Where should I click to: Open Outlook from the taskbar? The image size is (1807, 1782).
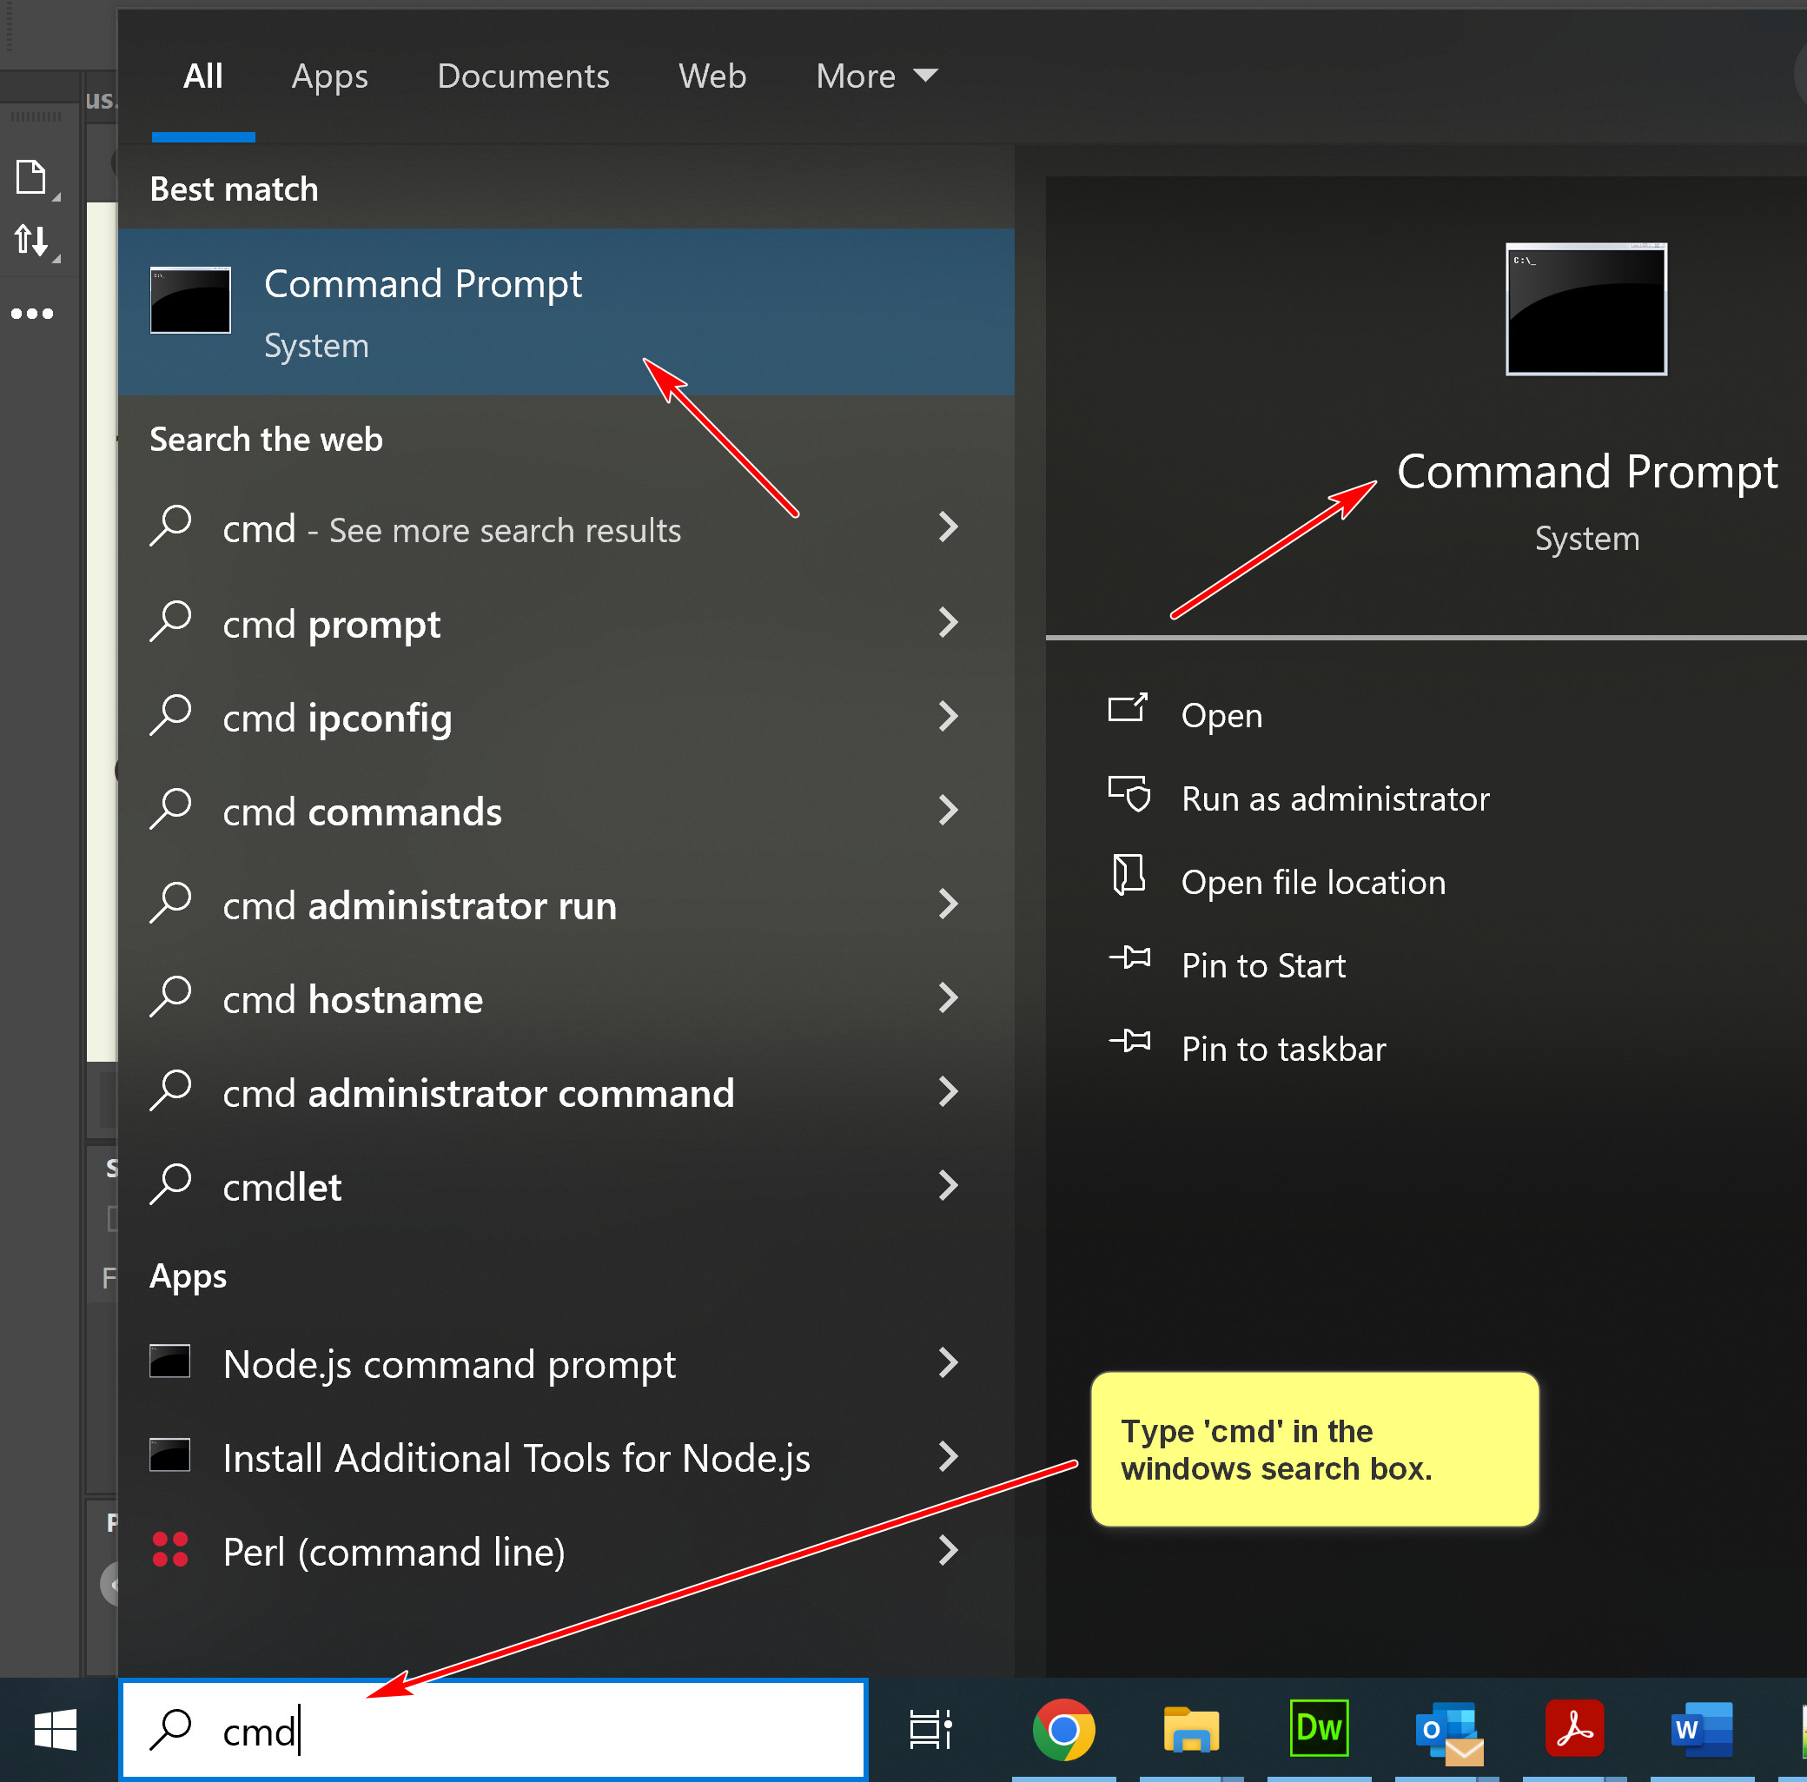1447,1730
